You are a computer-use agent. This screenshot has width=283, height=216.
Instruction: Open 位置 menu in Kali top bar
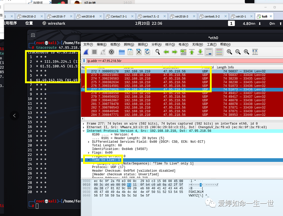29,23
